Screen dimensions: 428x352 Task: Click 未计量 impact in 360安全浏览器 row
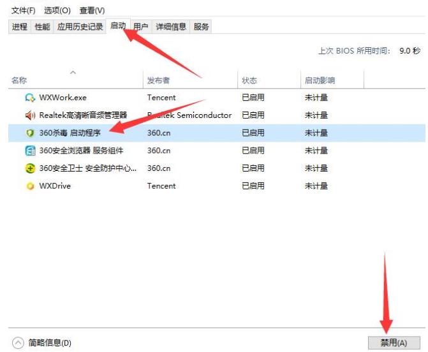coord(316,150)
